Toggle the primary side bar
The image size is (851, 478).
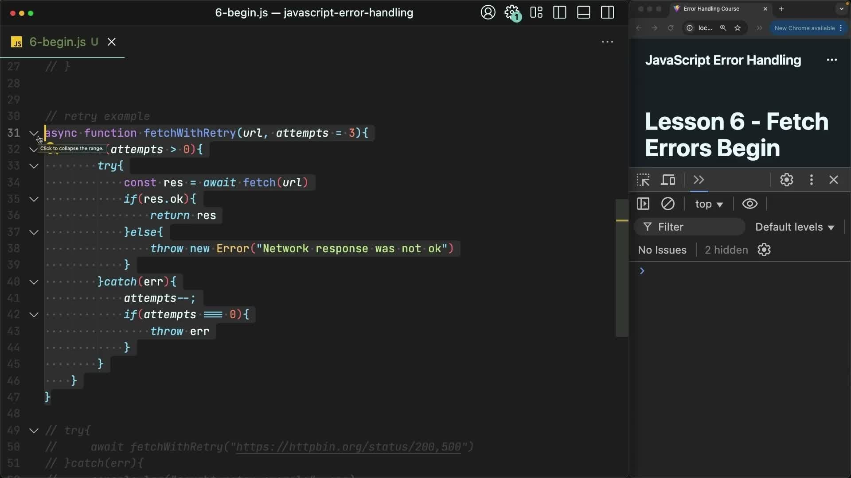point(560,12)
